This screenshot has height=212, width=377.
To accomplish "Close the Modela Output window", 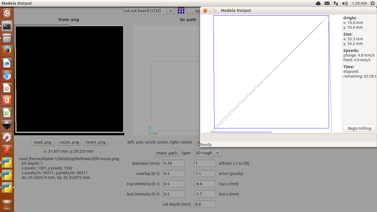I will tap(205, 10).
